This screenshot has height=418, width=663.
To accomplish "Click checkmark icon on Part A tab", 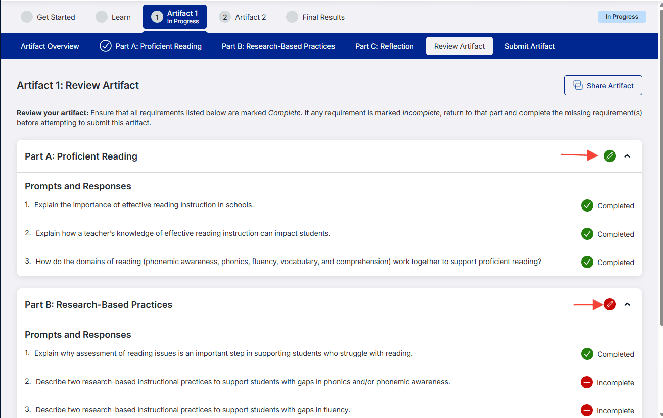I will [x=106, y=46].
